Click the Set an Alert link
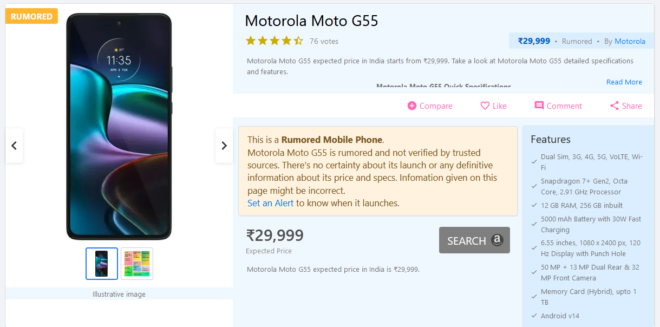660x327 pixels. 270,204
